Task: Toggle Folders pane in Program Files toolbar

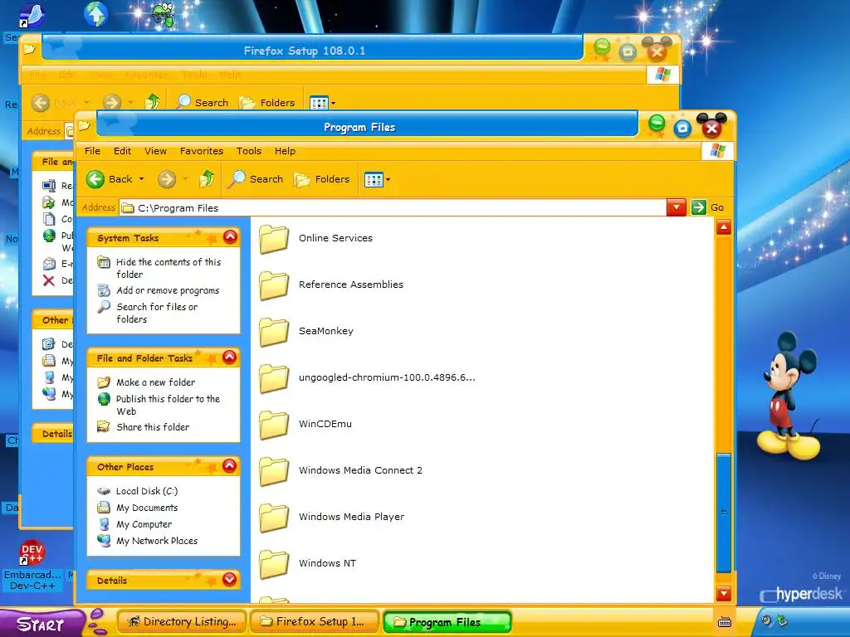Action: pos(321,179)
